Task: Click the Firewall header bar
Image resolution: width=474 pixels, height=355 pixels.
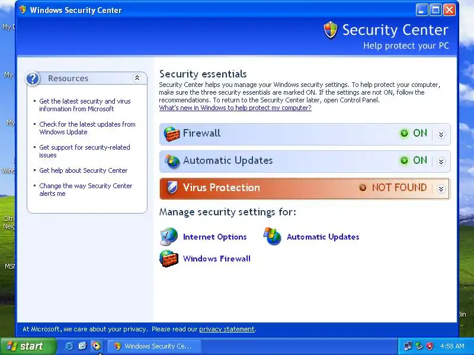Action: pos(305,134)
